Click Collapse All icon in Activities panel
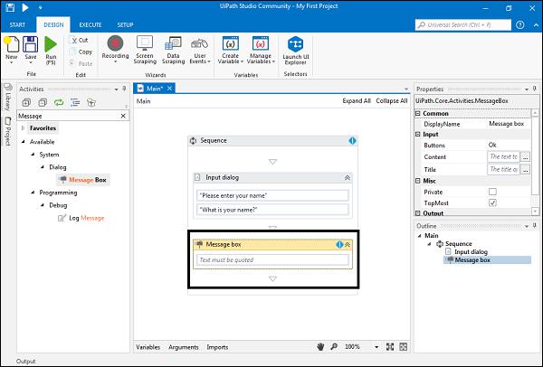The height and width of the screenshot is (367, 543). pyautogui.click(x=43, y=102)
